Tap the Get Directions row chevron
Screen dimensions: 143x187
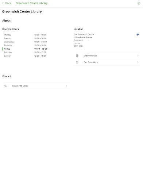click(138, 62)
